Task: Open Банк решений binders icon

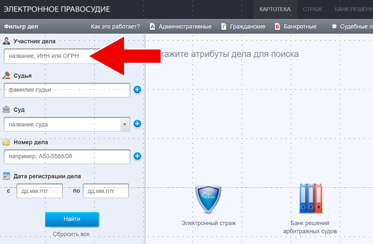Action: click(x=311, y=198)
